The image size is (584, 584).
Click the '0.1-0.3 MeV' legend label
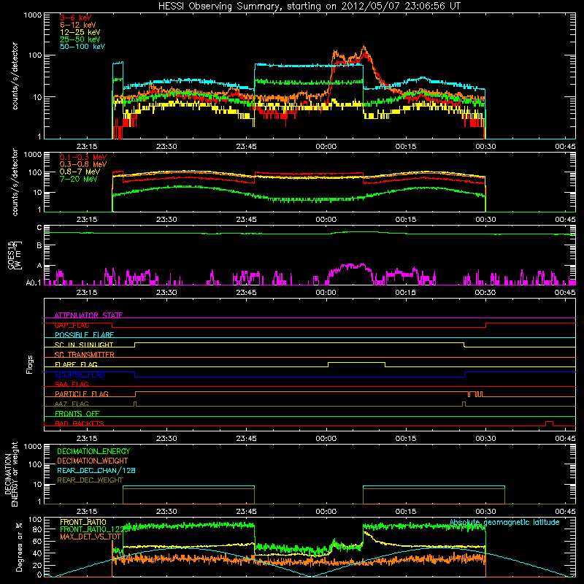83,157
